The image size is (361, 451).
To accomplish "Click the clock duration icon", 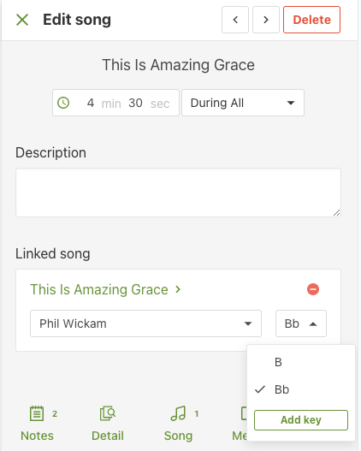I will coord(63,103).
